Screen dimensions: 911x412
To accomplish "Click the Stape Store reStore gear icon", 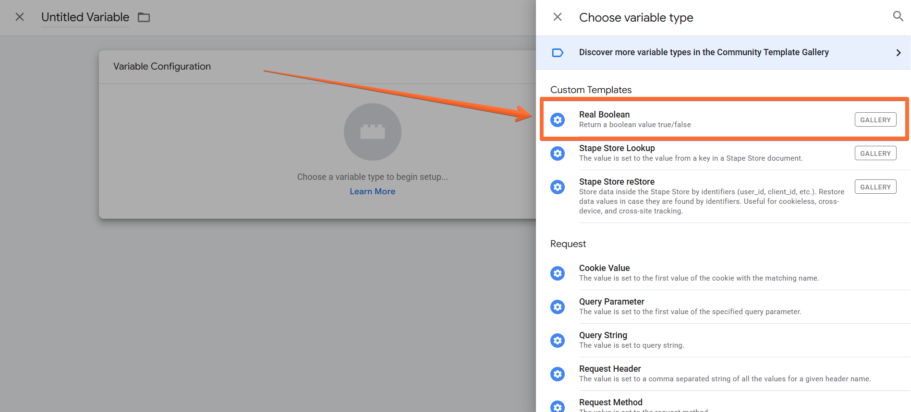I will click(558, 187).
